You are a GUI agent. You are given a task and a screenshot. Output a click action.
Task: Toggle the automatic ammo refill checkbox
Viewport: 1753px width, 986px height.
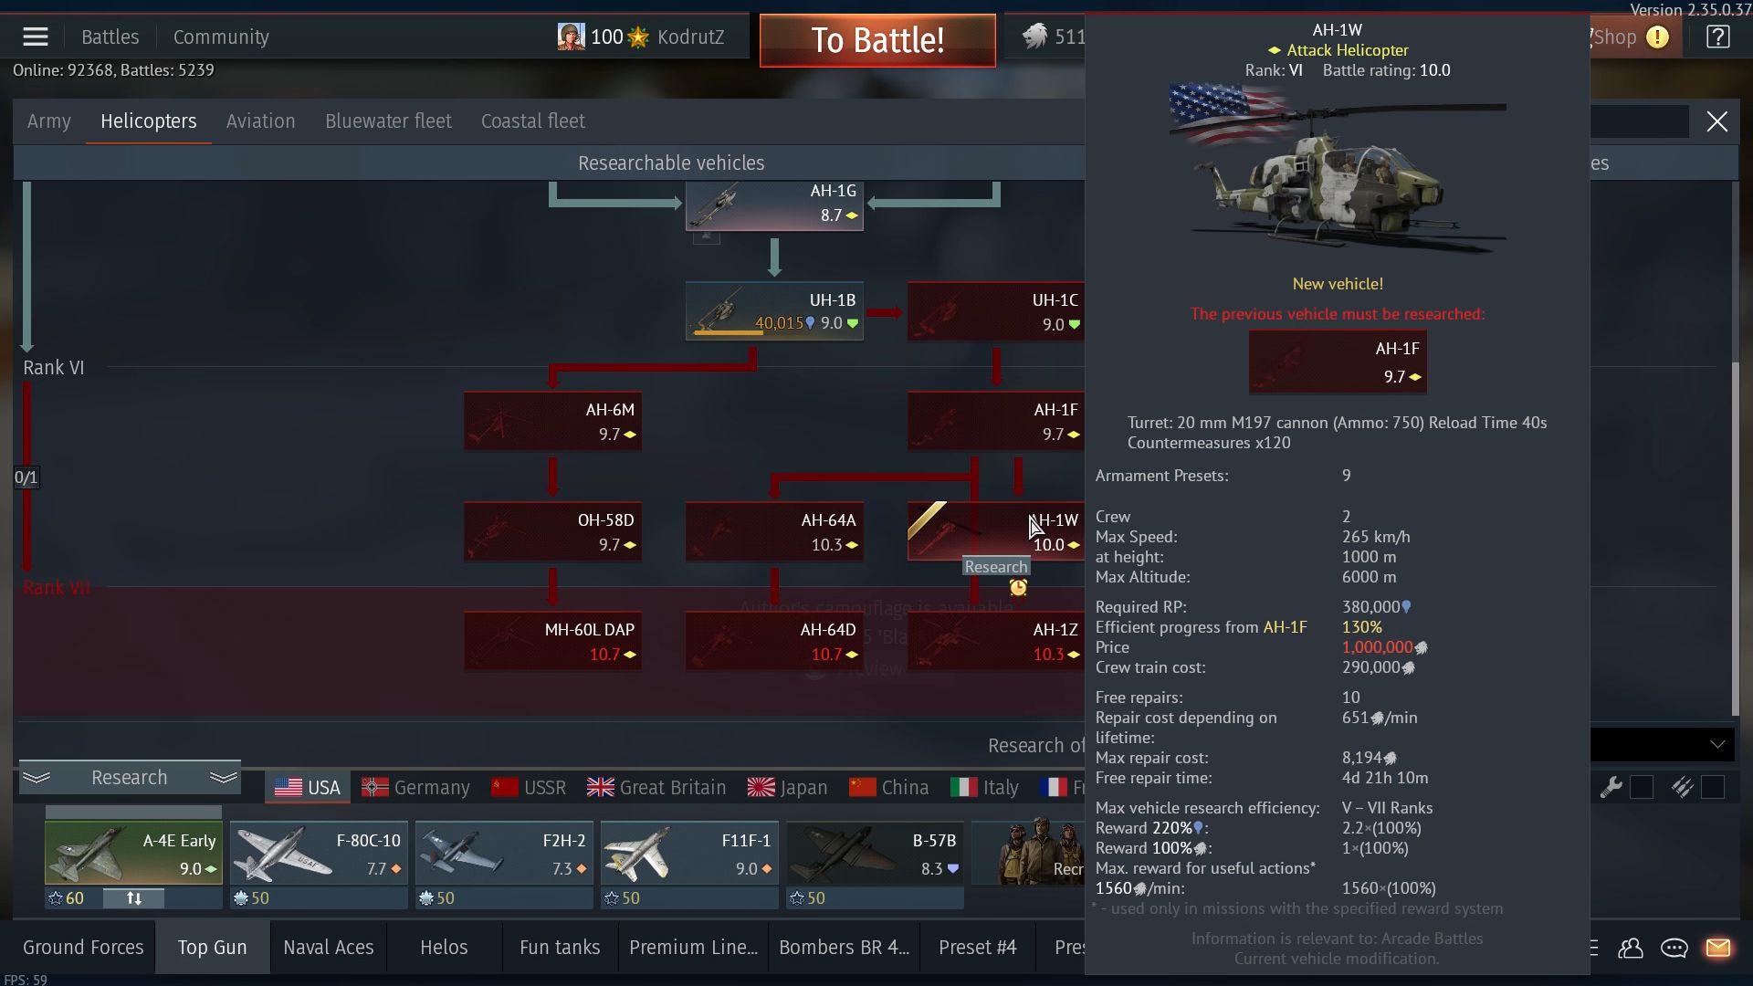(1713, 787)
